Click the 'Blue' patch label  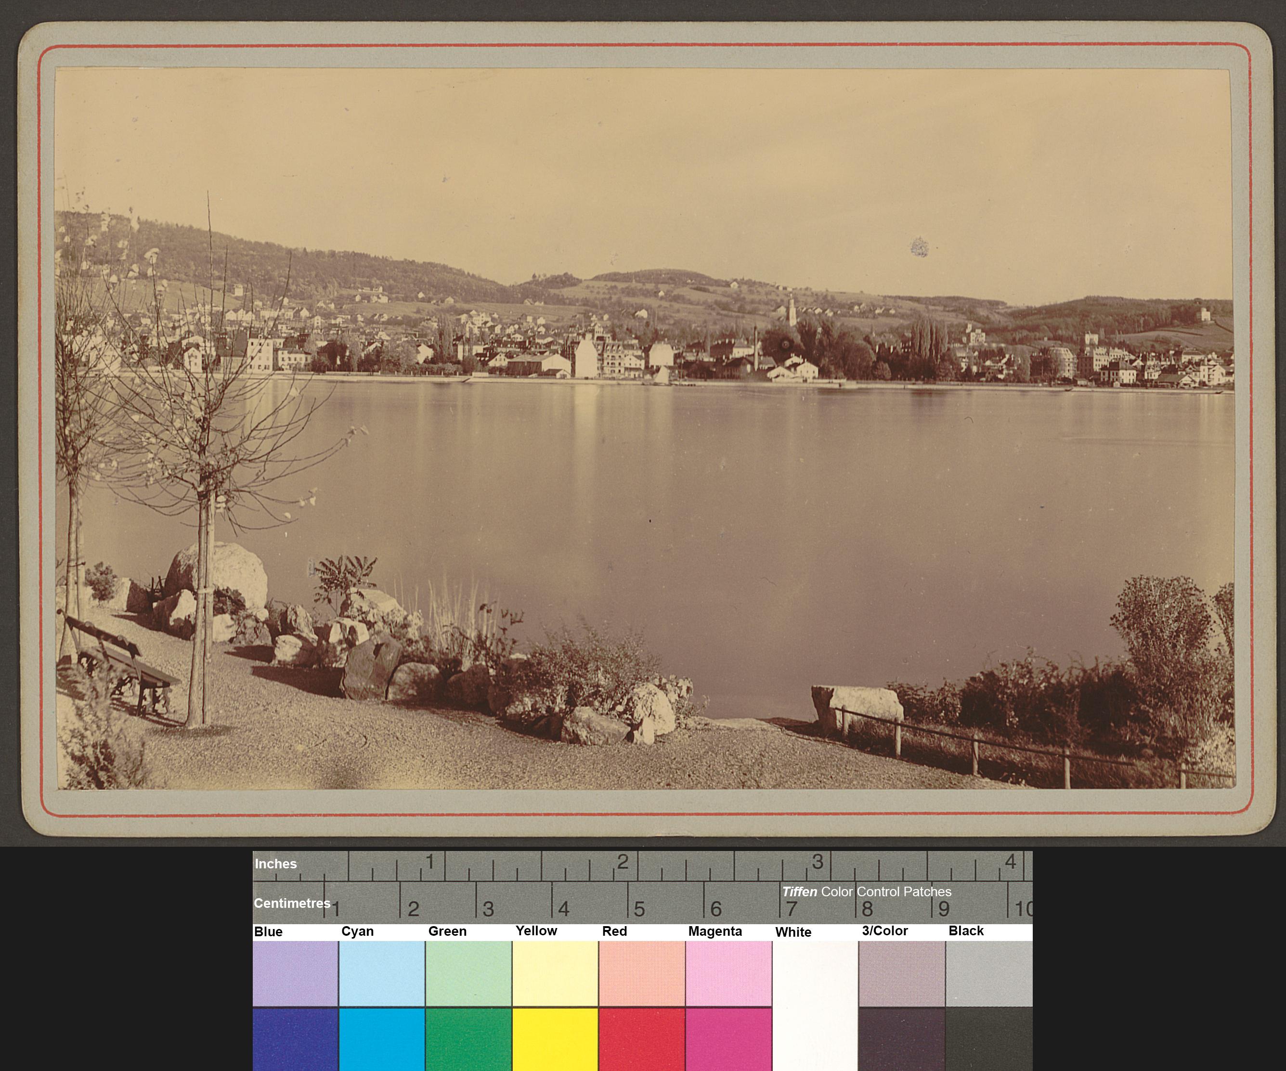[x=268, y=931]
